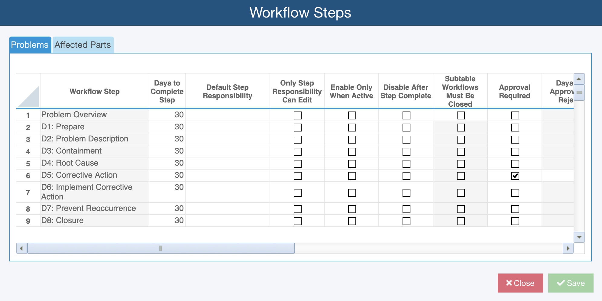Screen dimensions: 602x301
Task: Click Default Step Responsibility cell for D4: Root Cause
Action: pyautogui.click(x=227, y=163)
